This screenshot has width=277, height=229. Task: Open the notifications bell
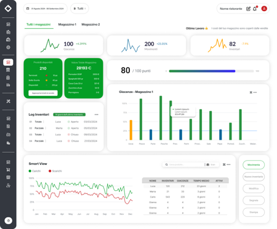[255, 9]
